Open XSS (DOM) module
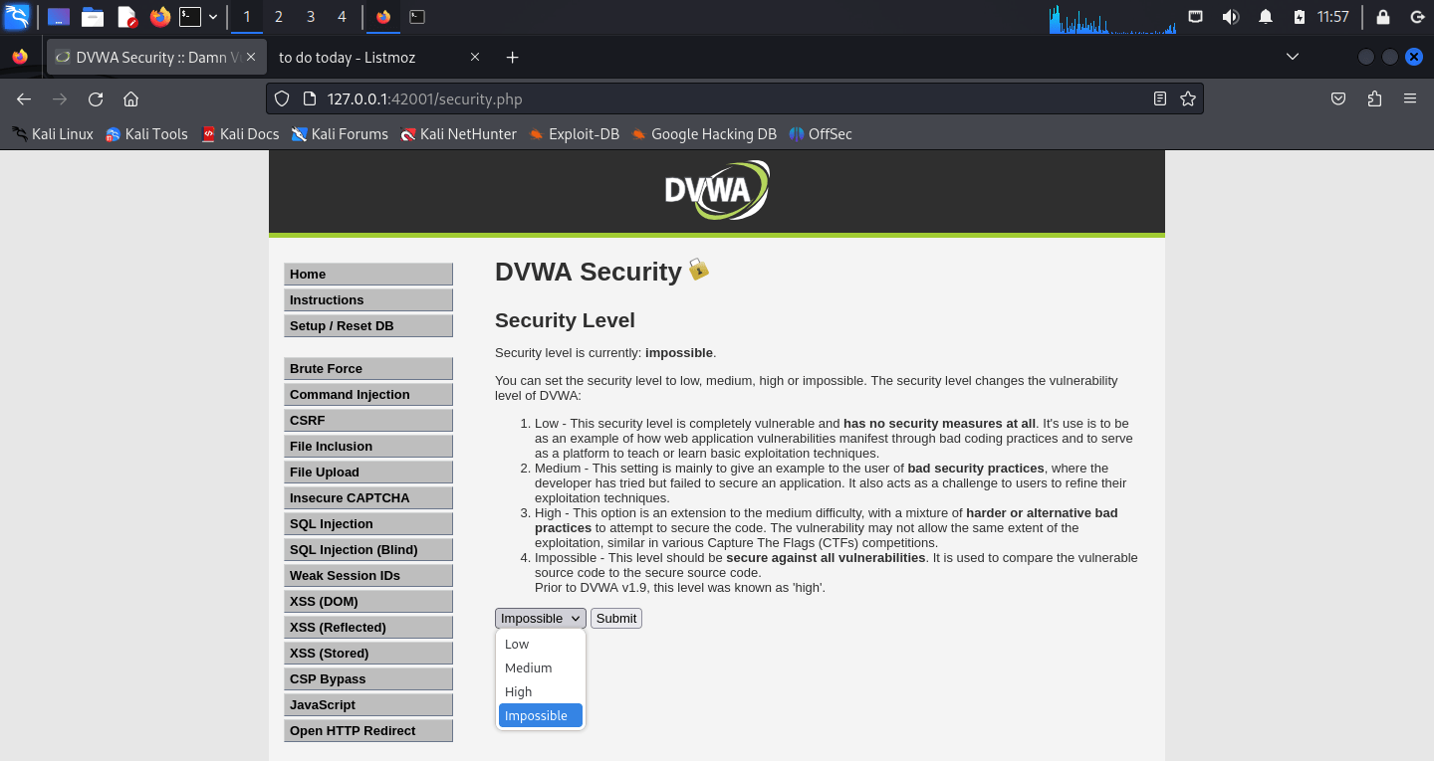 (368, 602)
